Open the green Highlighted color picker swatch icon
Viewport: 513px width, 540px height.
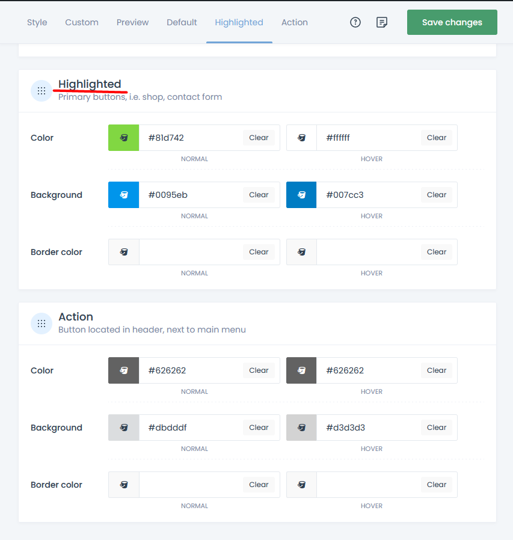coord(123,137)
